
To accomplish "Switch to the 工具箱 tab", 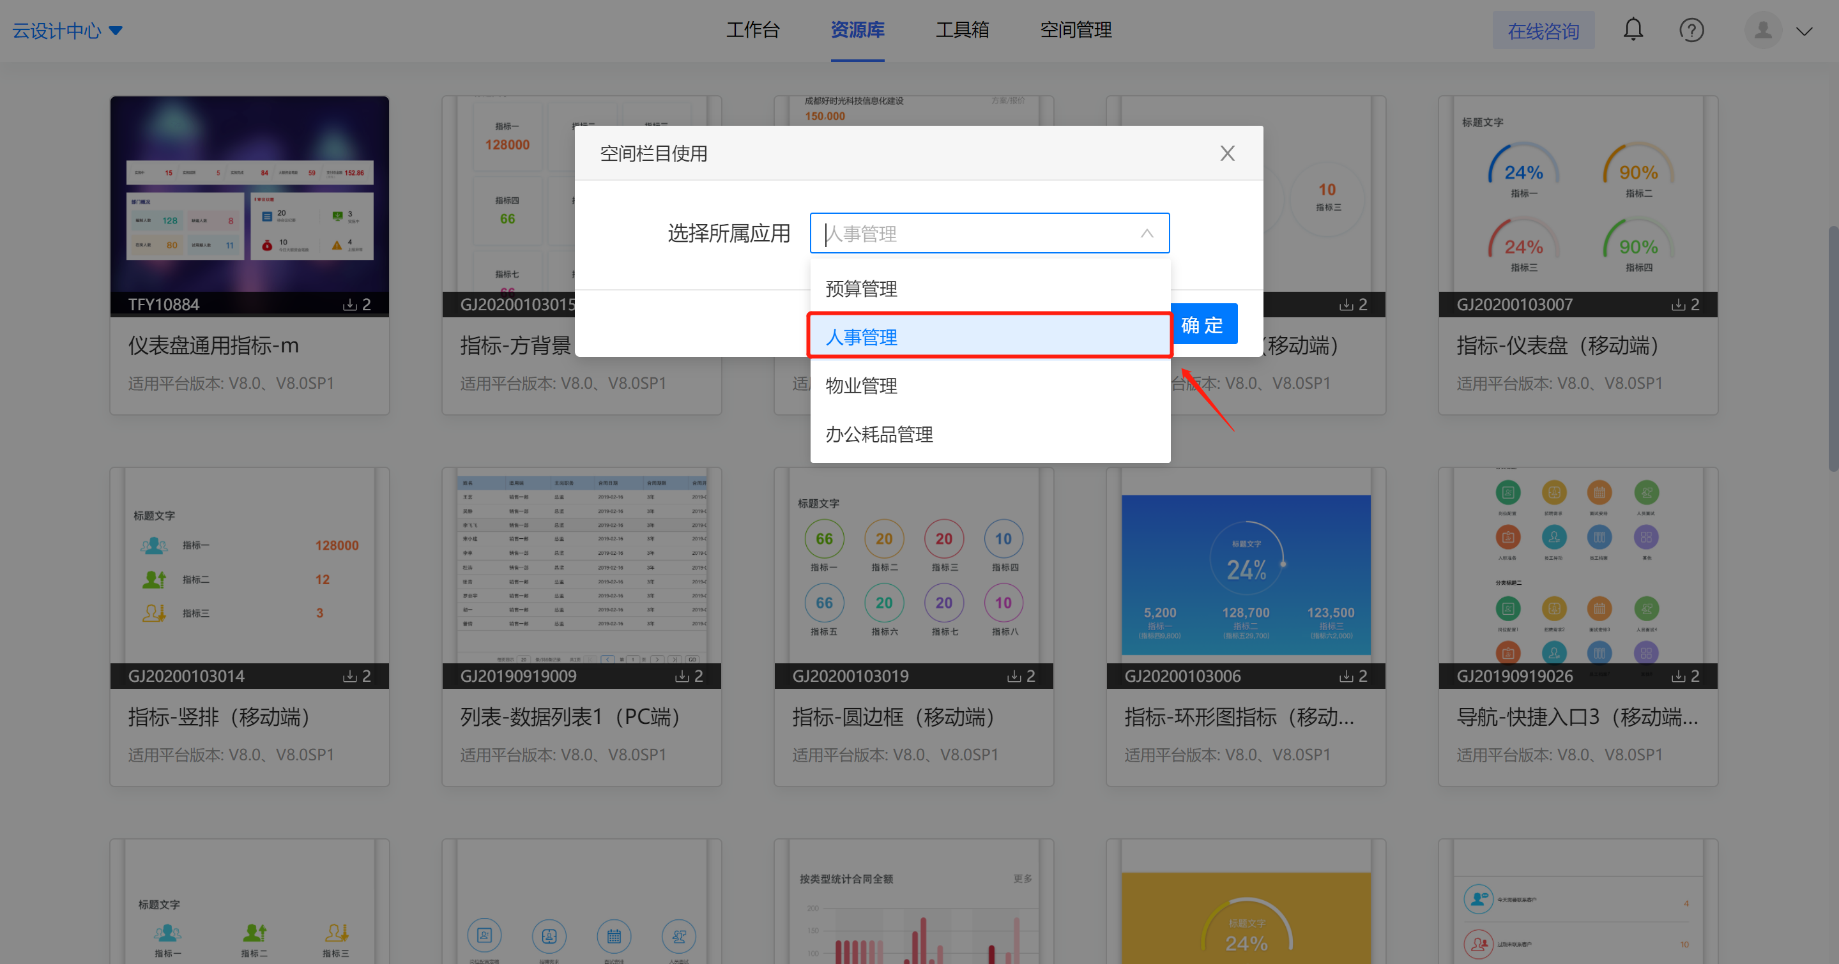I will tap(963, 30).
